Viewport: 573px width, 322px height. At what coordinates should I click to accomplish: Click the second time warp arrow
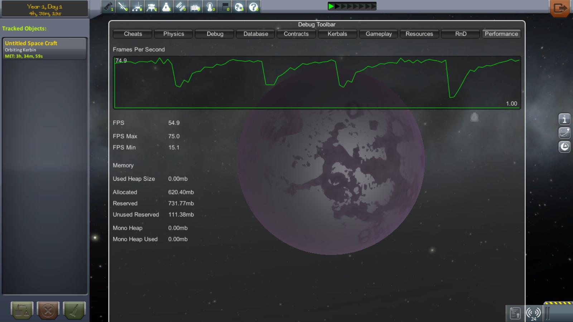(x=337, y=6)
